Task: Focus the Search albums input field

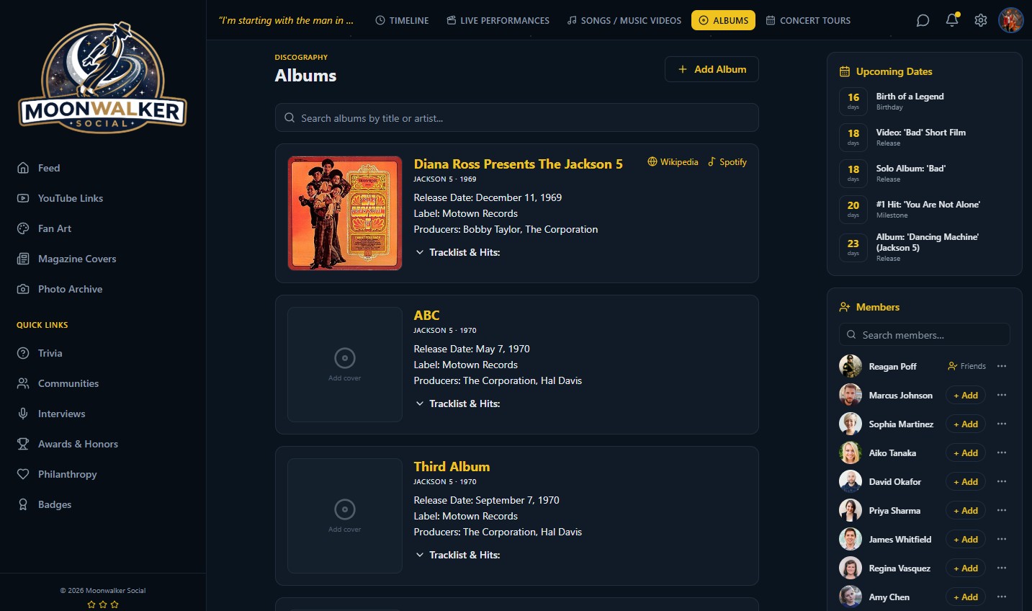Action: 517,117
